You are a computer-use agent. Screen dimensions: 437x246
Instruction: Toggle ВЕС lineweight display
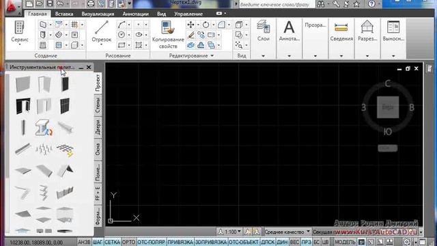point(294,242)
